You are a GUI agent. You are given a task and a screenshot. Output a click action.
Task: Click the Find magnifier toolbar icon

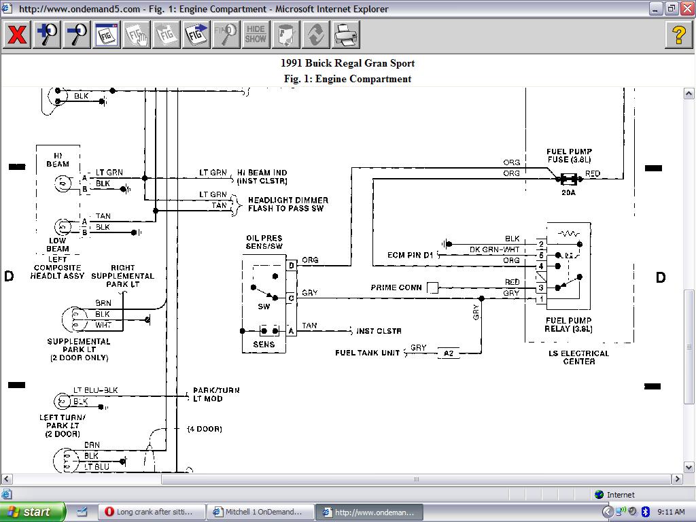click(x=226, y=35)
